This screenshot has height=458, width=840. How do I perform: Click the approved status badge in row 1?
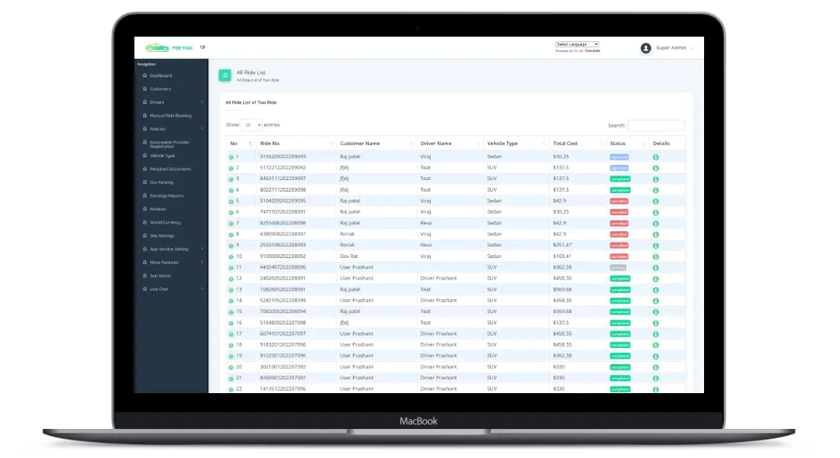point(619,157)
